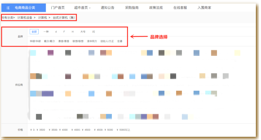The width and height of the screenshot is (261, 140).
Task: Expand the 超市首页 dropdown arrow
Action: click(90, 8)
